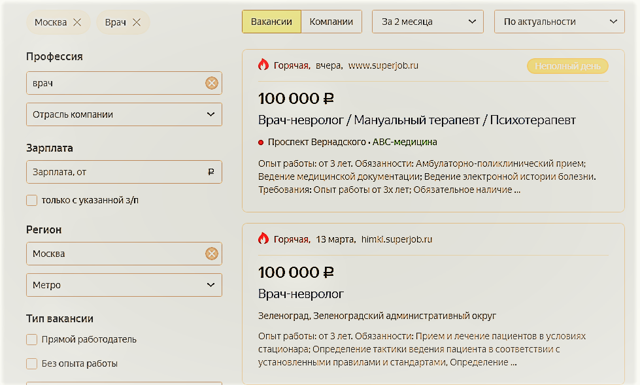Open По актуальности sorting dropdown
Screen dimensions: 640x385
[559, 22]
